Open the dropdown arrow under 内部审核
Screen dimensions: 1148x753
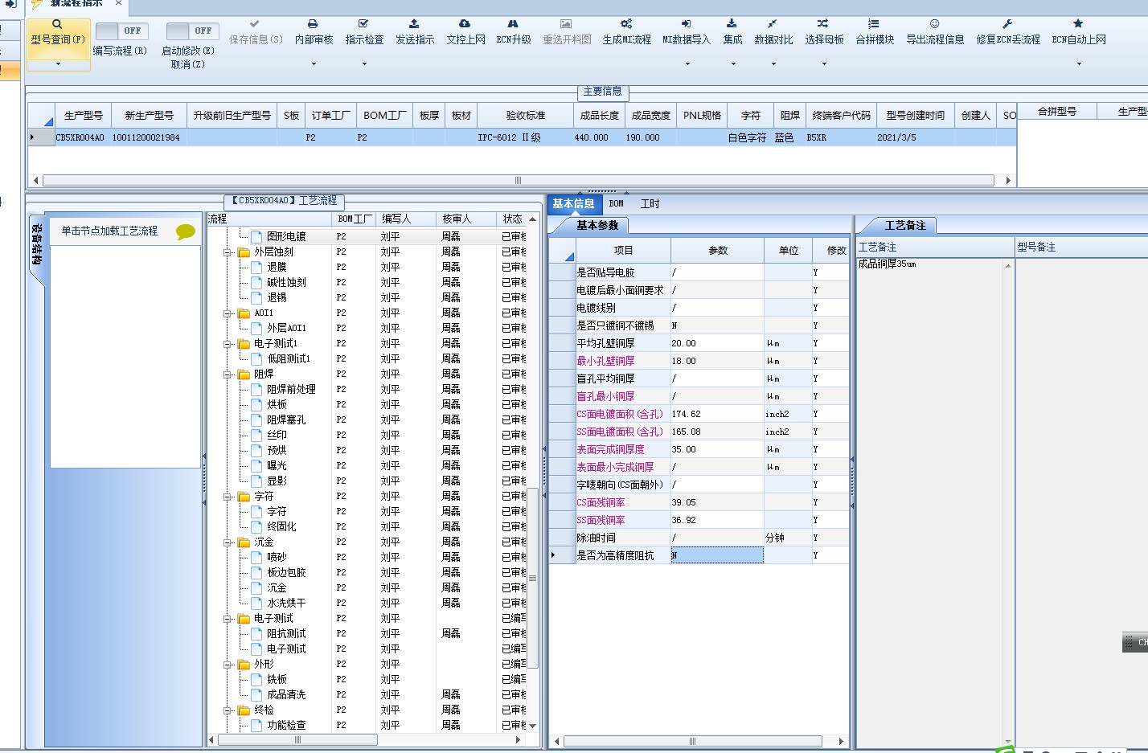coord(314,63)
